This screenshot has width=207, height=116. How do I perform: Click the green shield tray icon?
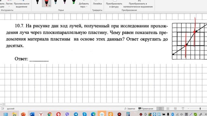(195, 114)
